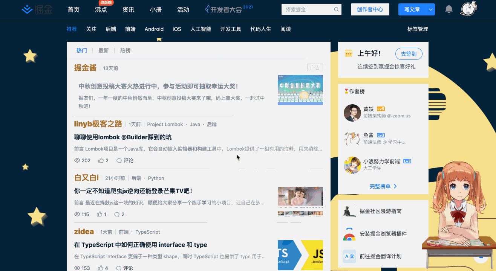Click the Lv5 badge beside 黄轶
The width and height of the screenshot is (496, 271).
(381, 109)
